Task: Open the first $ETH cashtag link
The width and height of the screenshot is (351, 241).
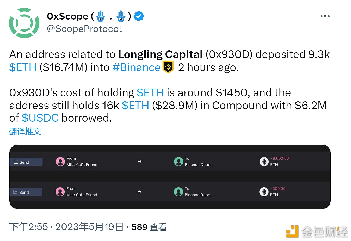Action: pos(23,67)
